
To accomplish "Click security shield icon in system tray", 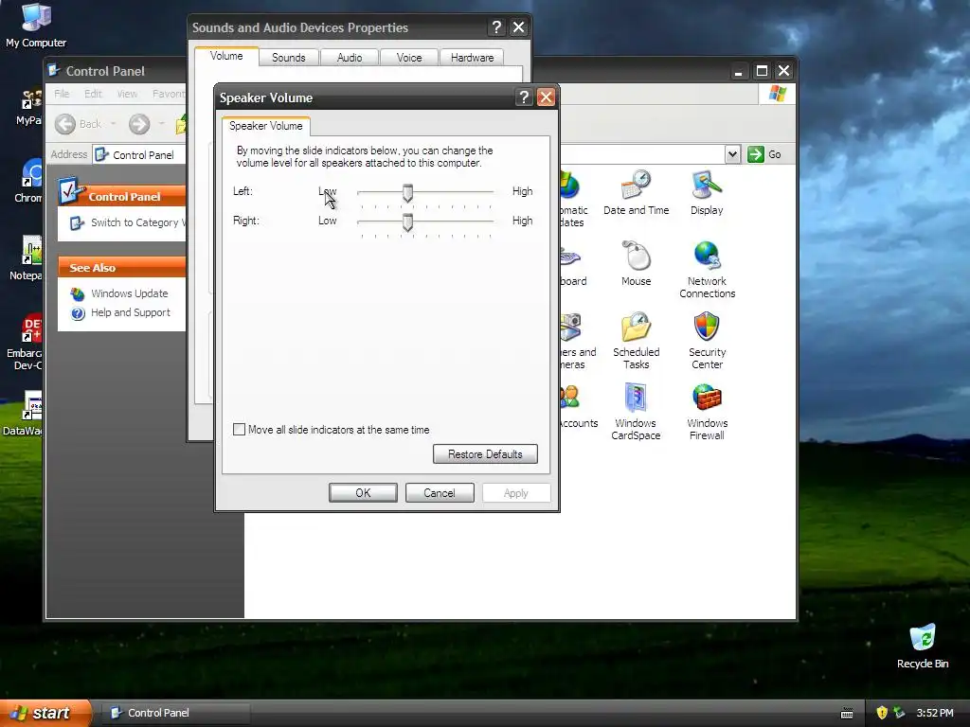I will point(882,713).
